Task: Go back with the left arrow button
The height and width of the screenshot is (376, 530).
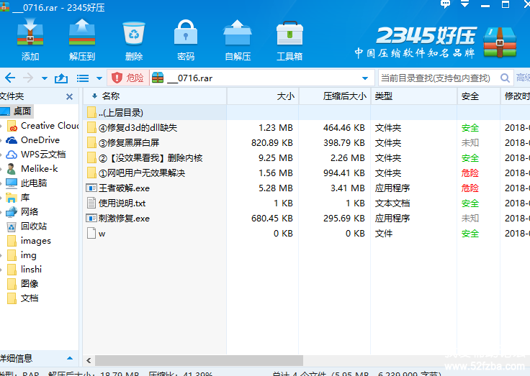Action: [x=10, y=78]
